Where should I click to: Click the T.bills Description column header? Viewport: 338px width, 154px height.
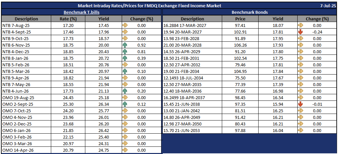(26, 19)
